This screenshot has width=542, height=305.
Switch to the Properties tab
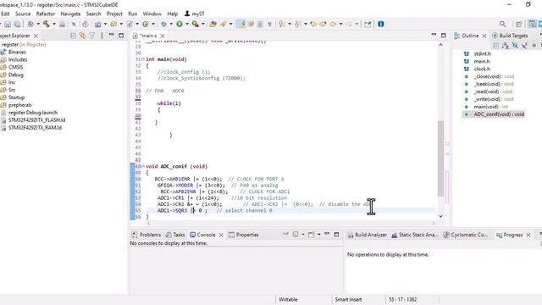[244, 235]
